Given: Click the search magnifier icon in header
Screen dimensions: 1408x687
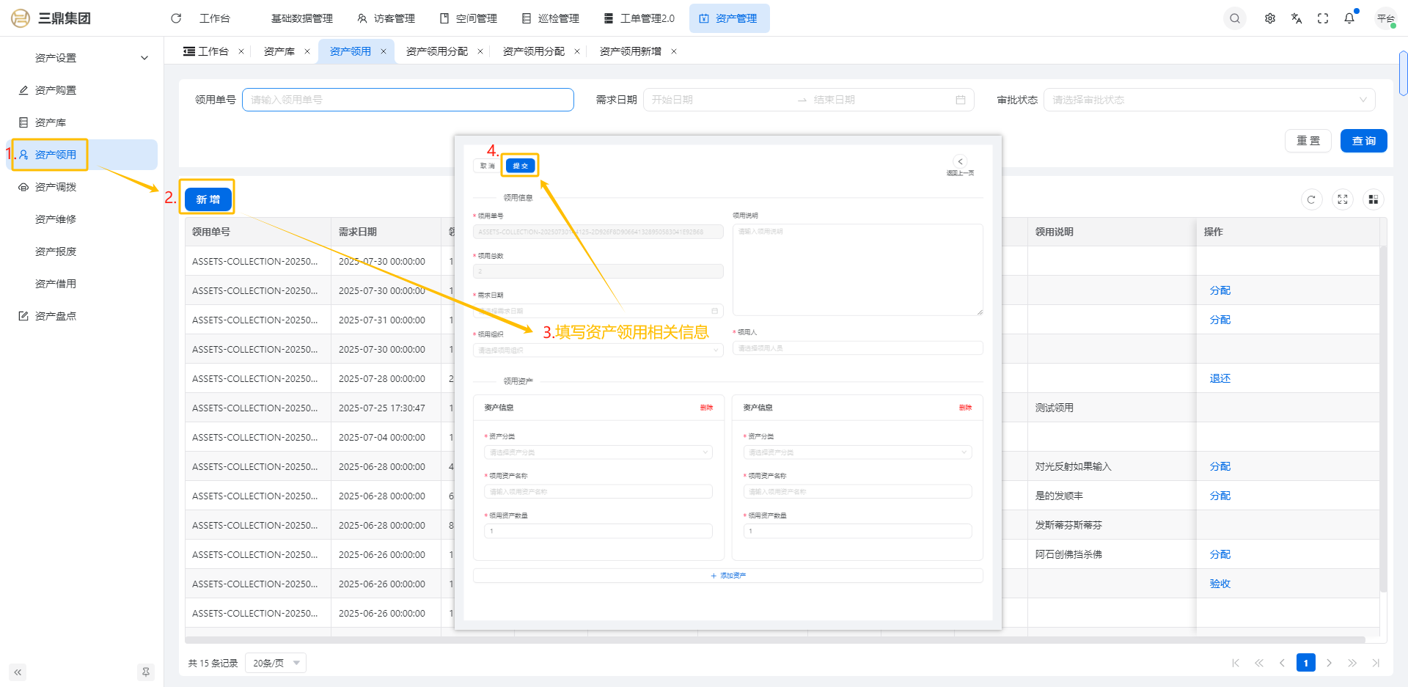Looking at the screenshot, I should pyautogui.click(x=1235, y=18).
